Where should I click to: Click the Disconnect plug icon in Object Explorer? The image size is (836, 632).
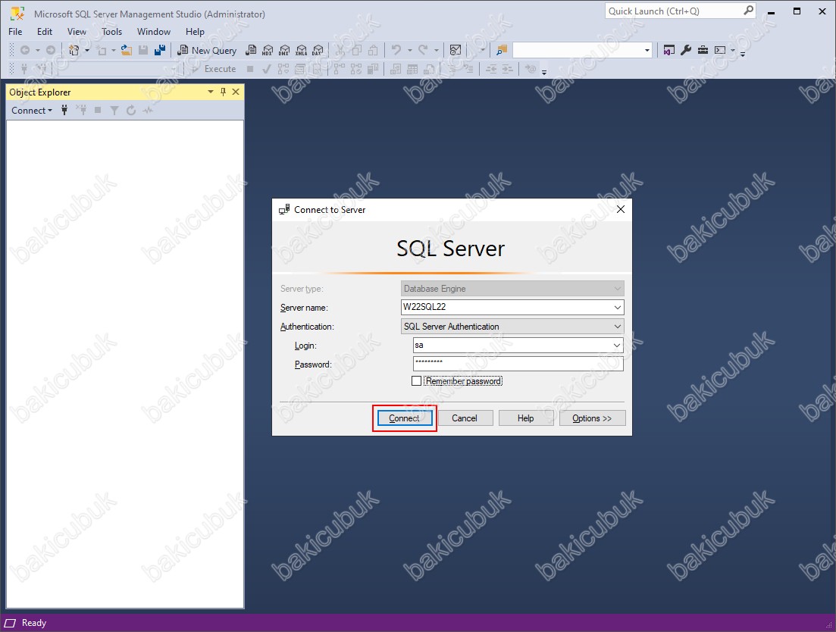(x=81, y=111)
